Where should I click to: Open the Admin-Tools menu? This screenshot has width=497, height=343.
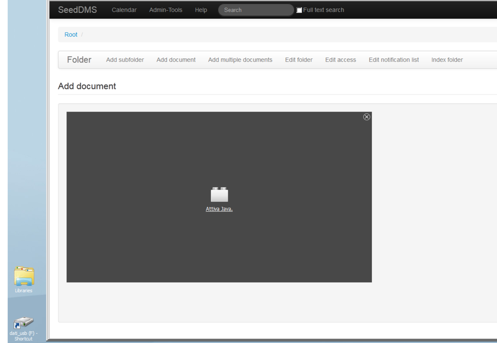point(166,10)
